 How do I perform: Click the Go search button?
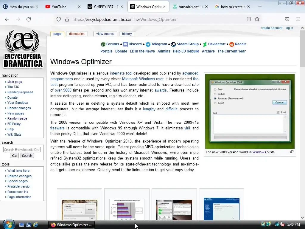click(x=14, y=156)
